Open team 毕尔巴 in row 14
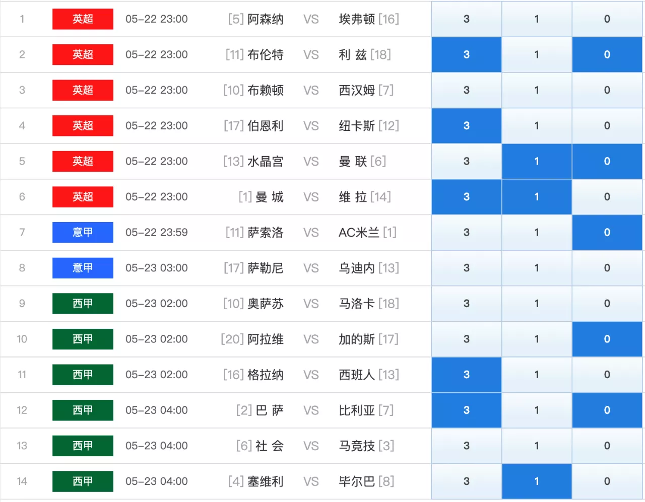 point(357,481)
